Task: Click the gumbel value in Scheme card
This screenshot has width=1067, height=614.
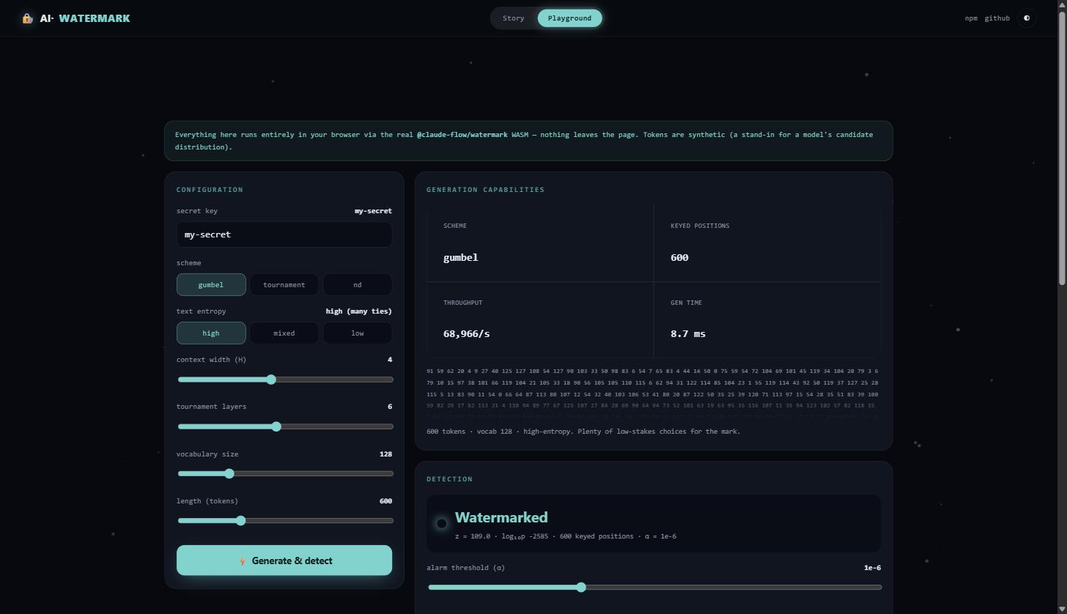Action: (461, 257)
